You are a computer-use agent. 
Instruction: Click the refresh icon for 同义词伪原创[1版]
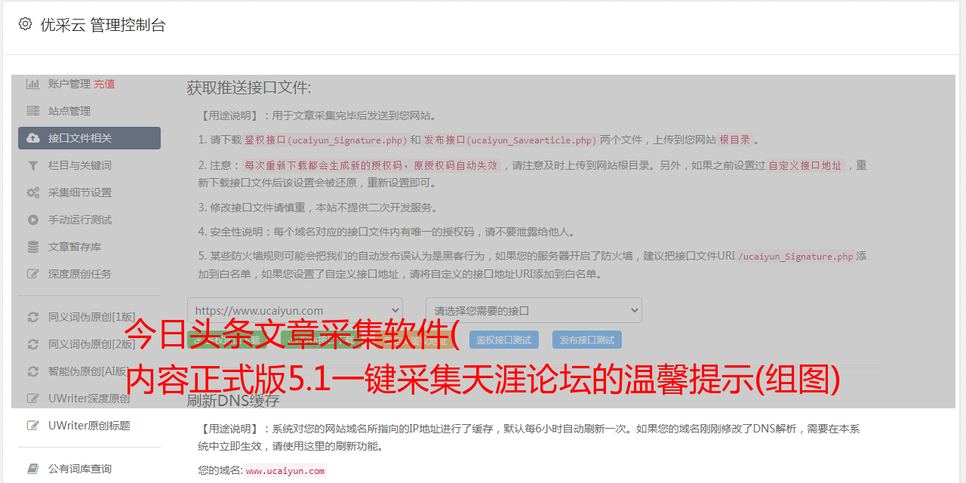(33, 317)
